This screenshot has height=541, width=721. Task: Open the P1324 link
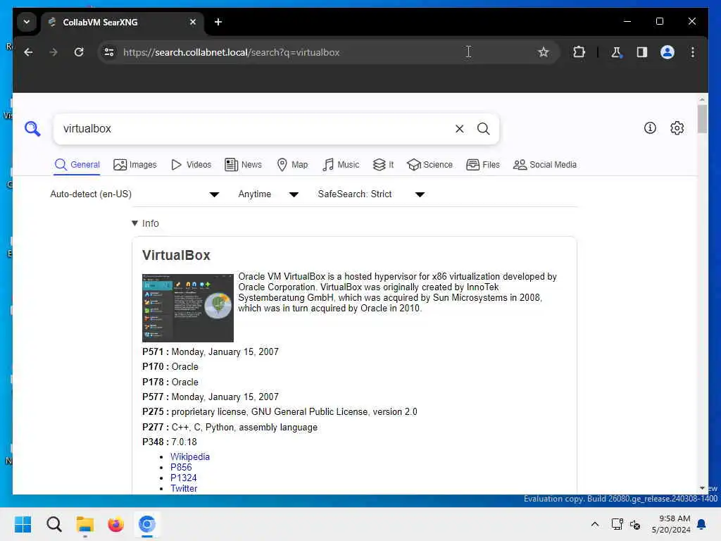[x=184, y=478]
